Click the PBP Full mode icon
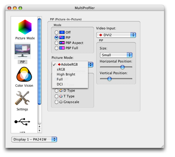This screenshot has width=175, height=157. click(62, 48)
